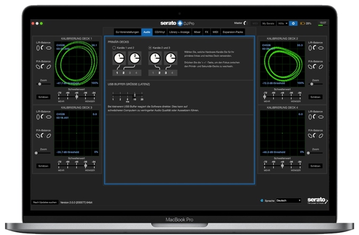This screenshot has height=235, width=359.
Task: Click left turntable icon under Kanäle 1 und 2
Action: click(119, 58)
